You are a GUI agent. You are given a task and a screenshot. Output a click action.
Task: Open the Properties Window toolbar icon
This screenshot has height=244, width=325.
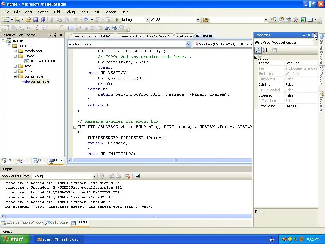point(281,20)
